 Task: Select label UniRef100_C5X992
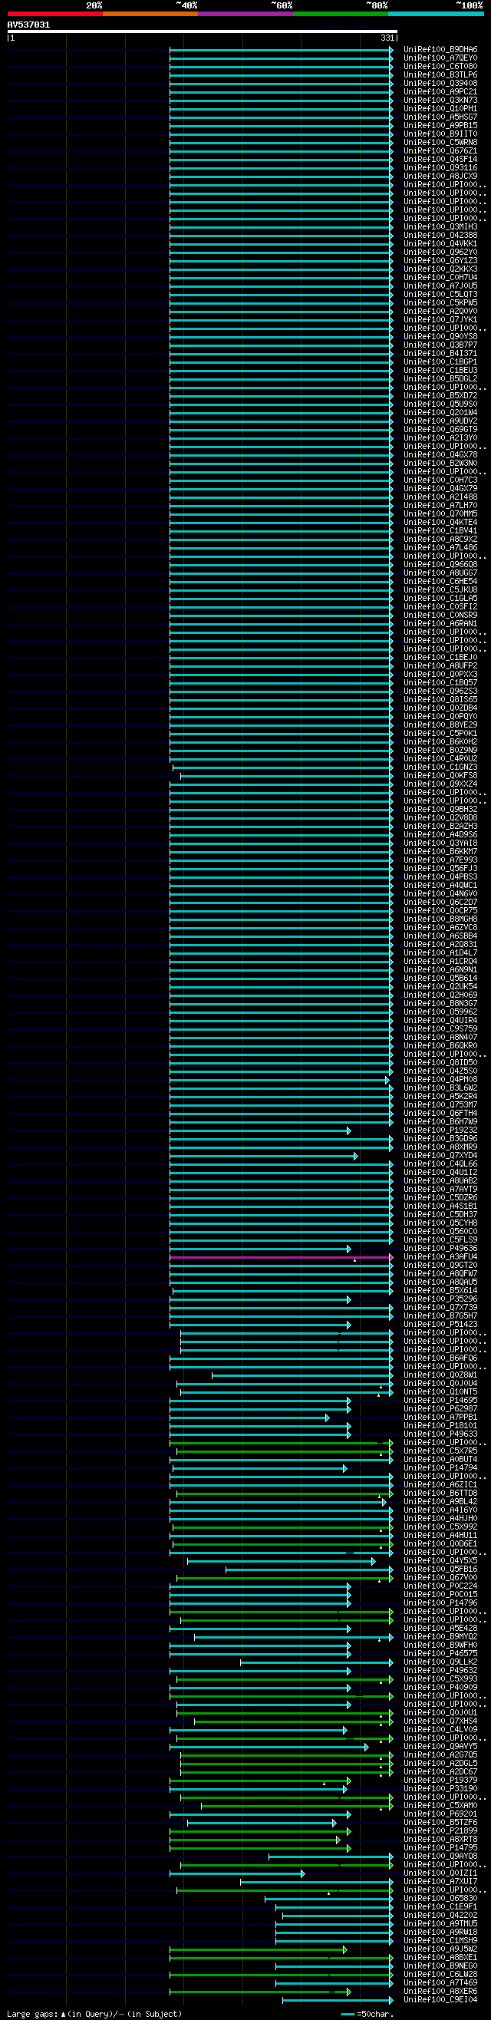[x=441, y=1527]
